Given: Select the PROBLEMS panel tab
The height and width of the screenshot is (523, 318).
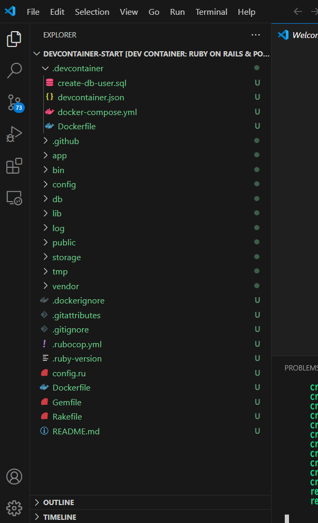Looking at the screenshot, I should (x=301, y=367).
